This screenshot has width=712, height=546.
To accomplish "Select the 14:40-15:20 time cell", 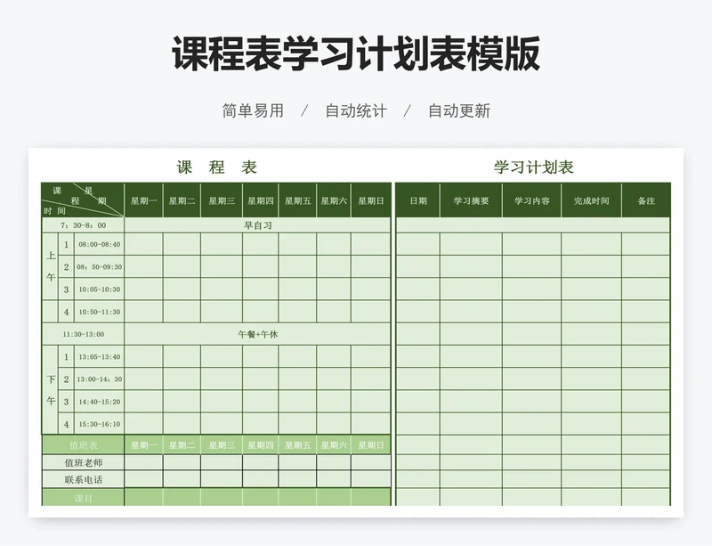I will pos(100,402).
